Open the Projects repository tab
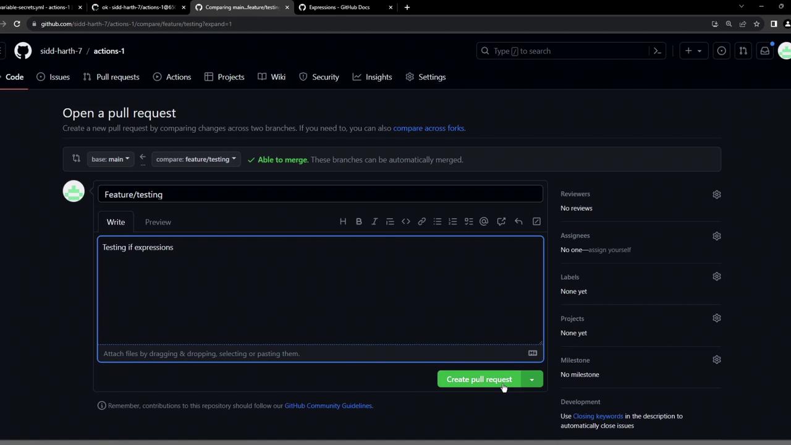Screen dimensions: 791x445 click(x=224, y=77)
